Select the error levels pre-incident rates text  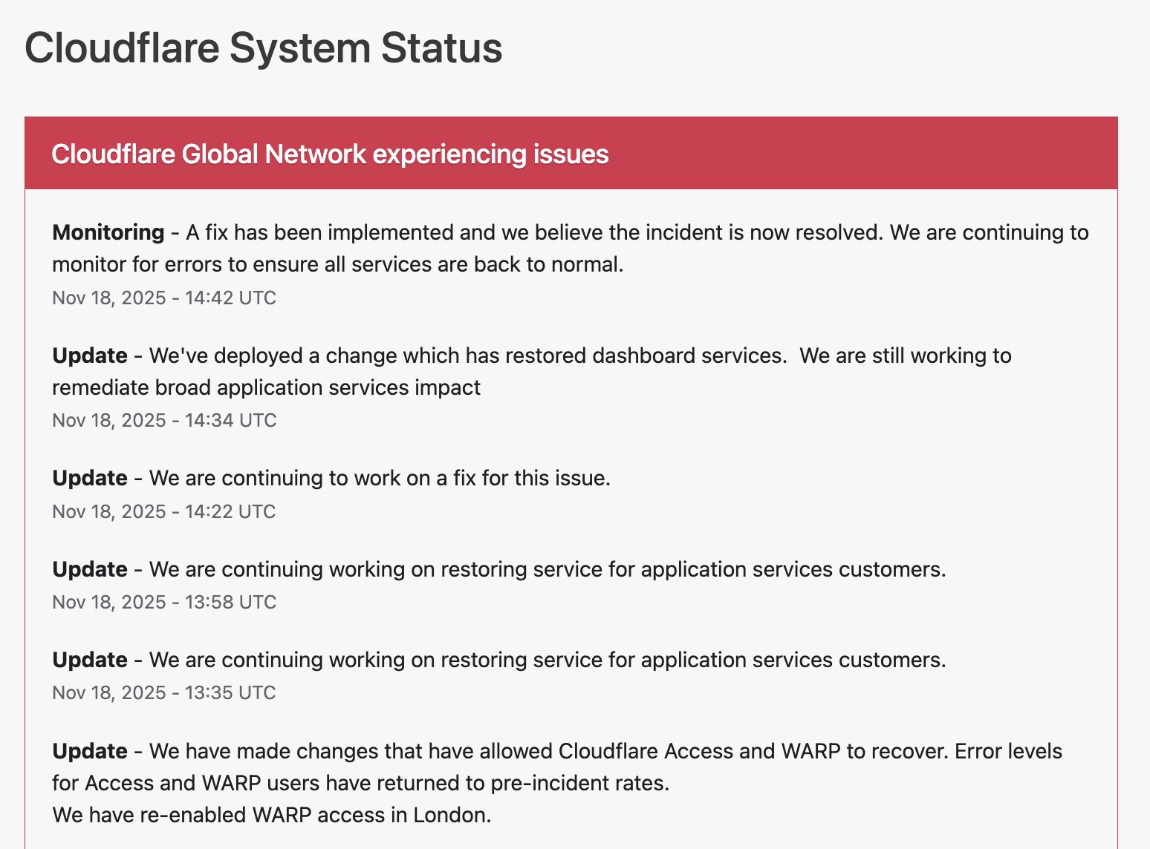[360, 783]
